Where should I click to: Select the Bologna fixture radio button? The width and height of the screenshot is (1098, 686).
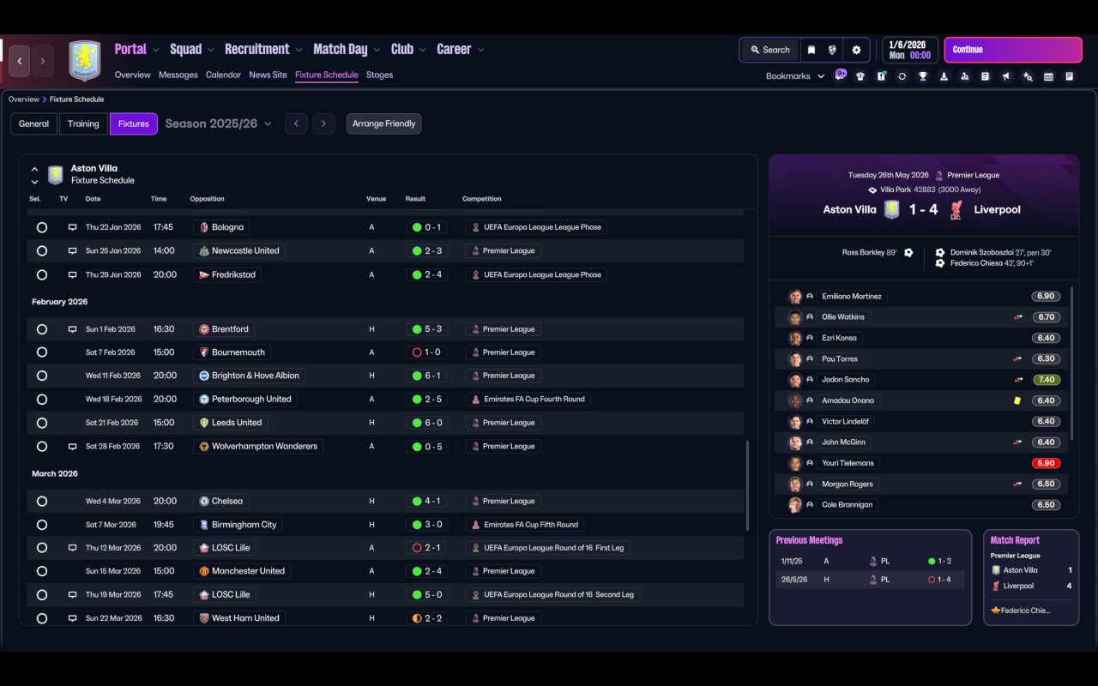42,227
